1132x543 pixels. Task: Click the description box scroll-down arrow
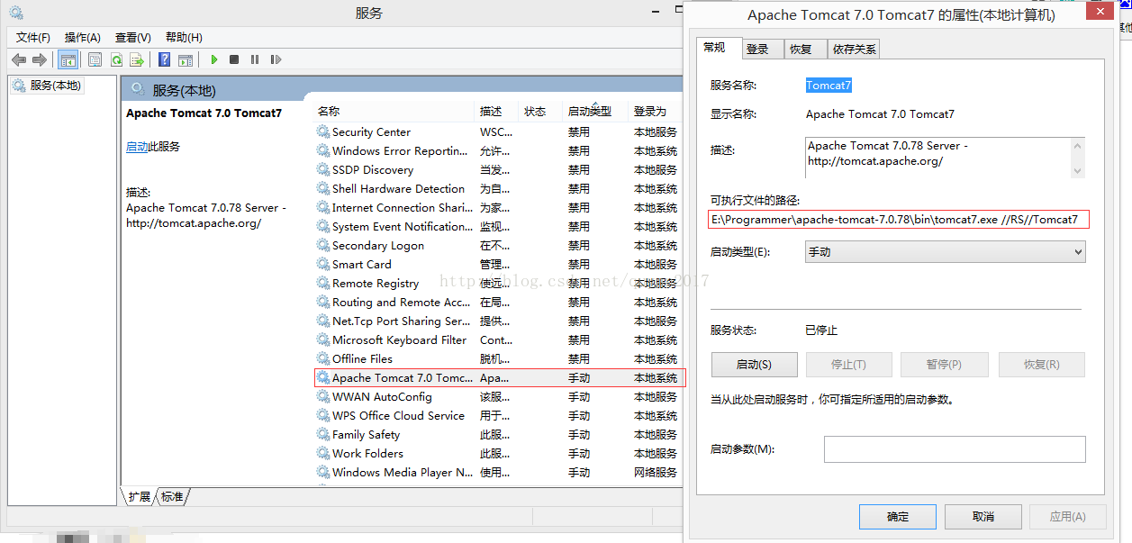(1077, 169)
